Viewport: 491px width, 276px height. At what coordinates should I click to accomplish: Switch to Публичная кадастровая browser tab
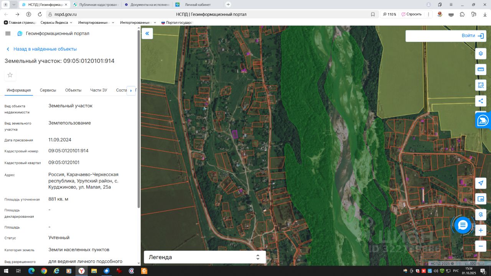(x=95, y=5)
